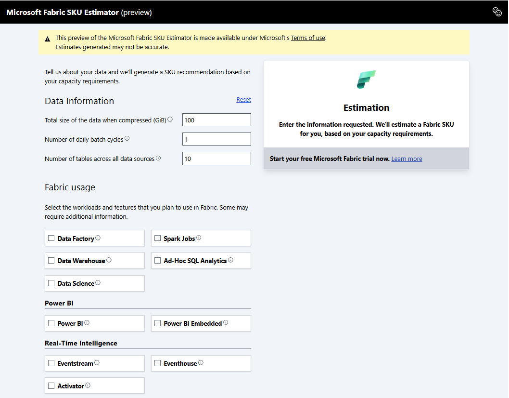The height and width of the screenshot is (398, 509).
Task: Select the Ad-Hoc SQL Analytics checkbox
Action: [158, 261]
